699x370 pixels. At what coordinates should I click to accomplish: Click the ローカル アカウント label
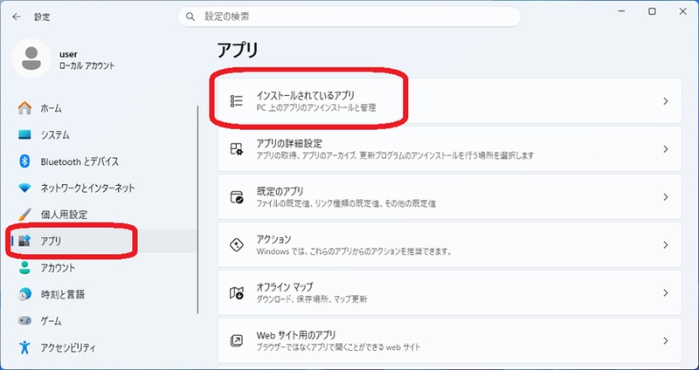pos(87,66)
